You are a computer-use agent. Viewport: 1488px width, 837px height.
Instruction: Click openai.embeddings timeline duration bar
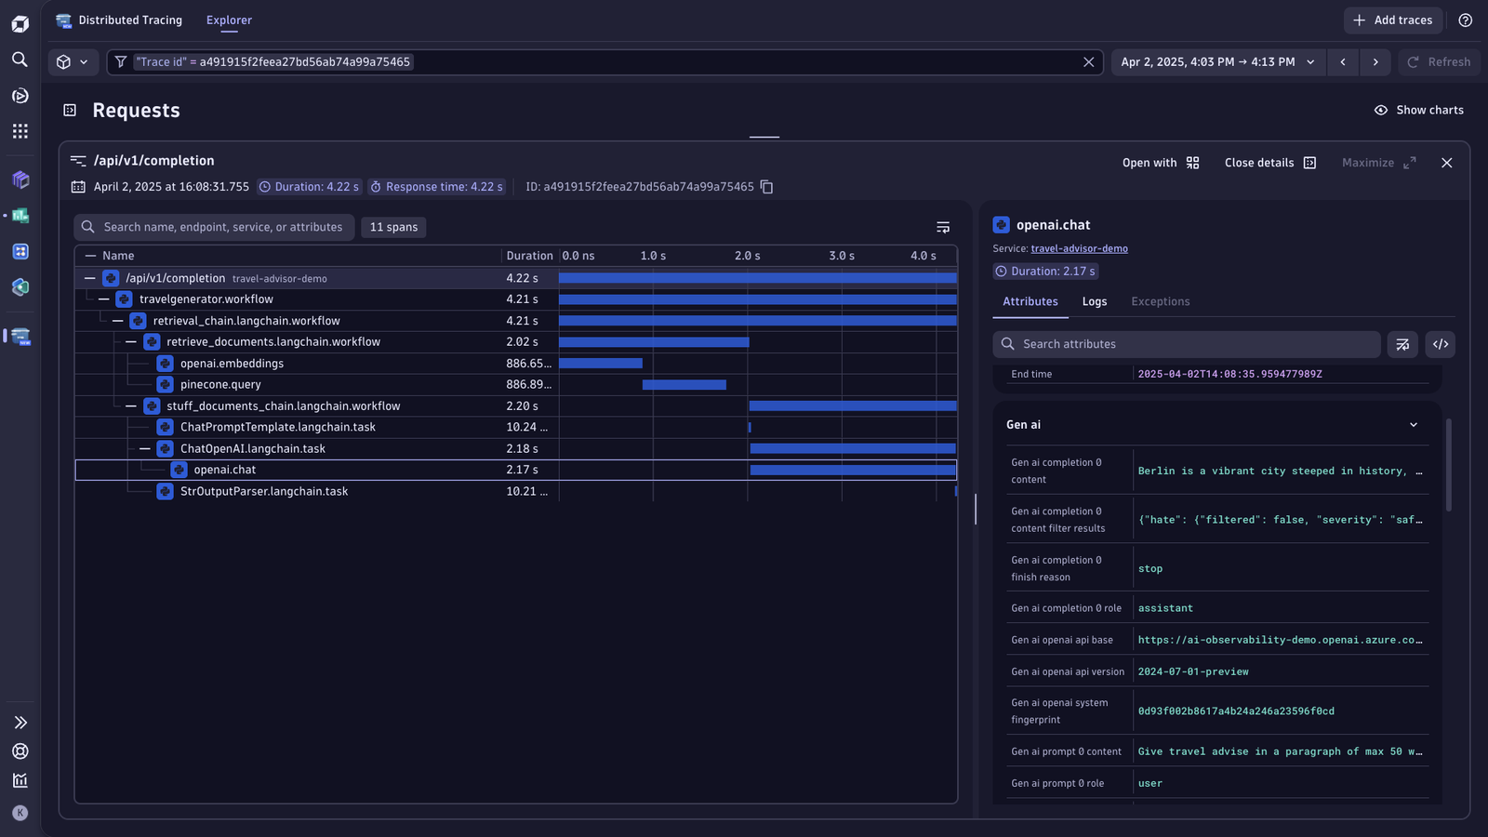(601, 364)
